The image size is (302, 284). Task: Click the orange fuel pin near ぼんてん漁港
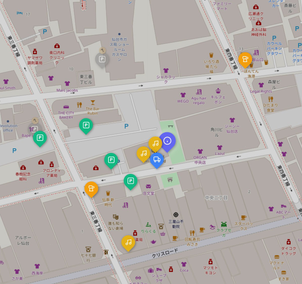(x=245, y=60)
